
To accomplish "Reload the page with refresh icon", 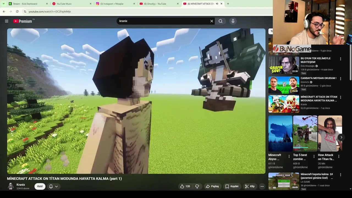I will [x=17, y=12].
